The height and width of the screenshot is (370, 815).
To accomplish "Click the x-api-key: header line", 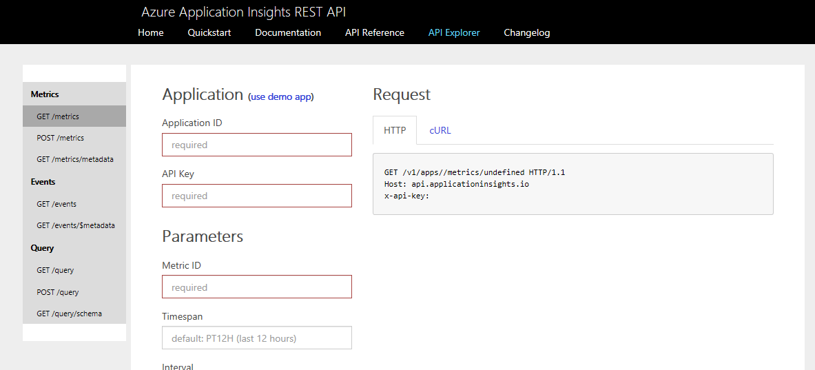I will coord(406,196).
